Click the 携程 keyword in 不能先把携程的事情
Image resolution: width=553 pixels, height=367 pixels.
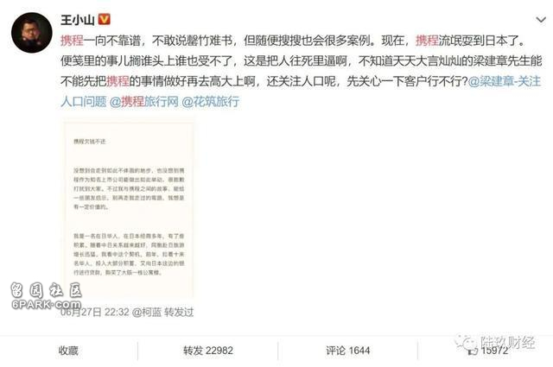pyautogui.click(x=118, y=81)
